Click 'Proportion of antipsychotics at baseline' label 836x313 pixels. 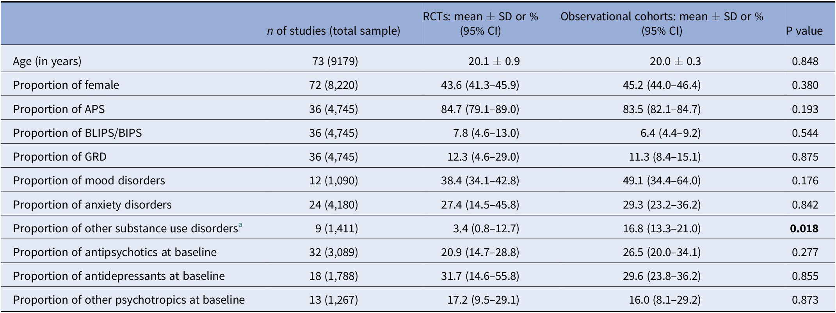point(115,252)
